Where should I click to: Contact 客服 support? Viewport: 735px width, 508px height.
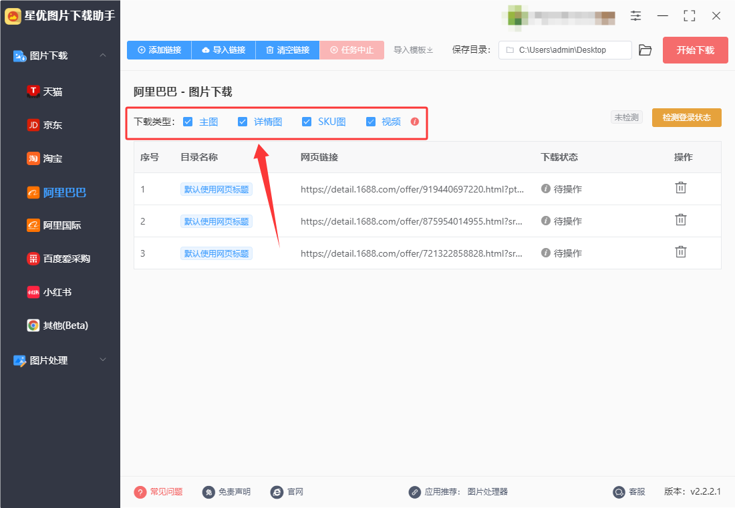click(629, 491)
